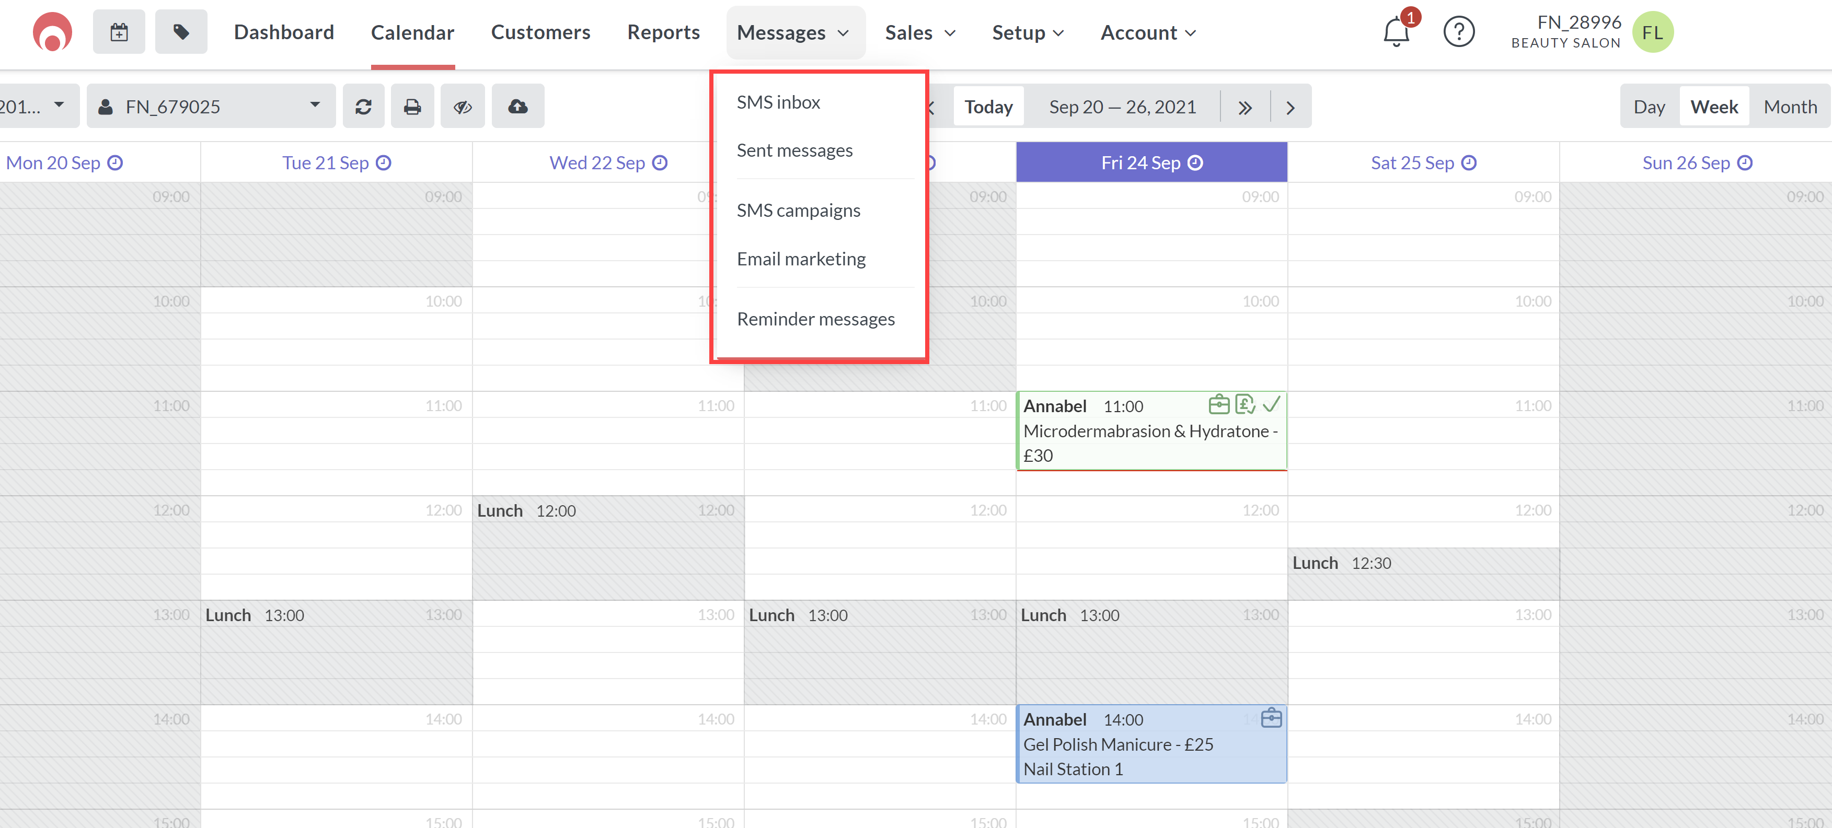Jump to Today
The image size is (1832, 828).
click(x=988, y=107)
